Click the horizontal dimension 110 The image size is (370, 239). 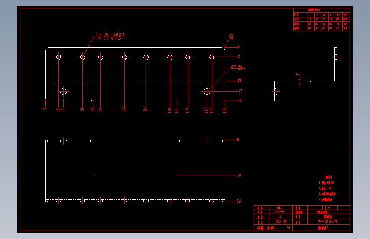tap(176, 110)
